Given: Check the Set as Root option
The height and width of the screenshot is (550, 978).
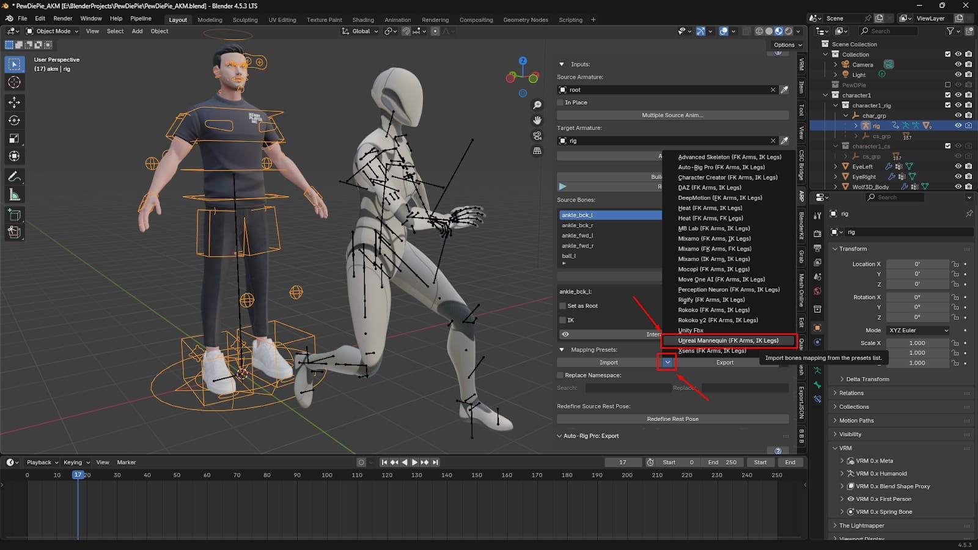Looking at the screenshot, I should (x=563, y=306).
